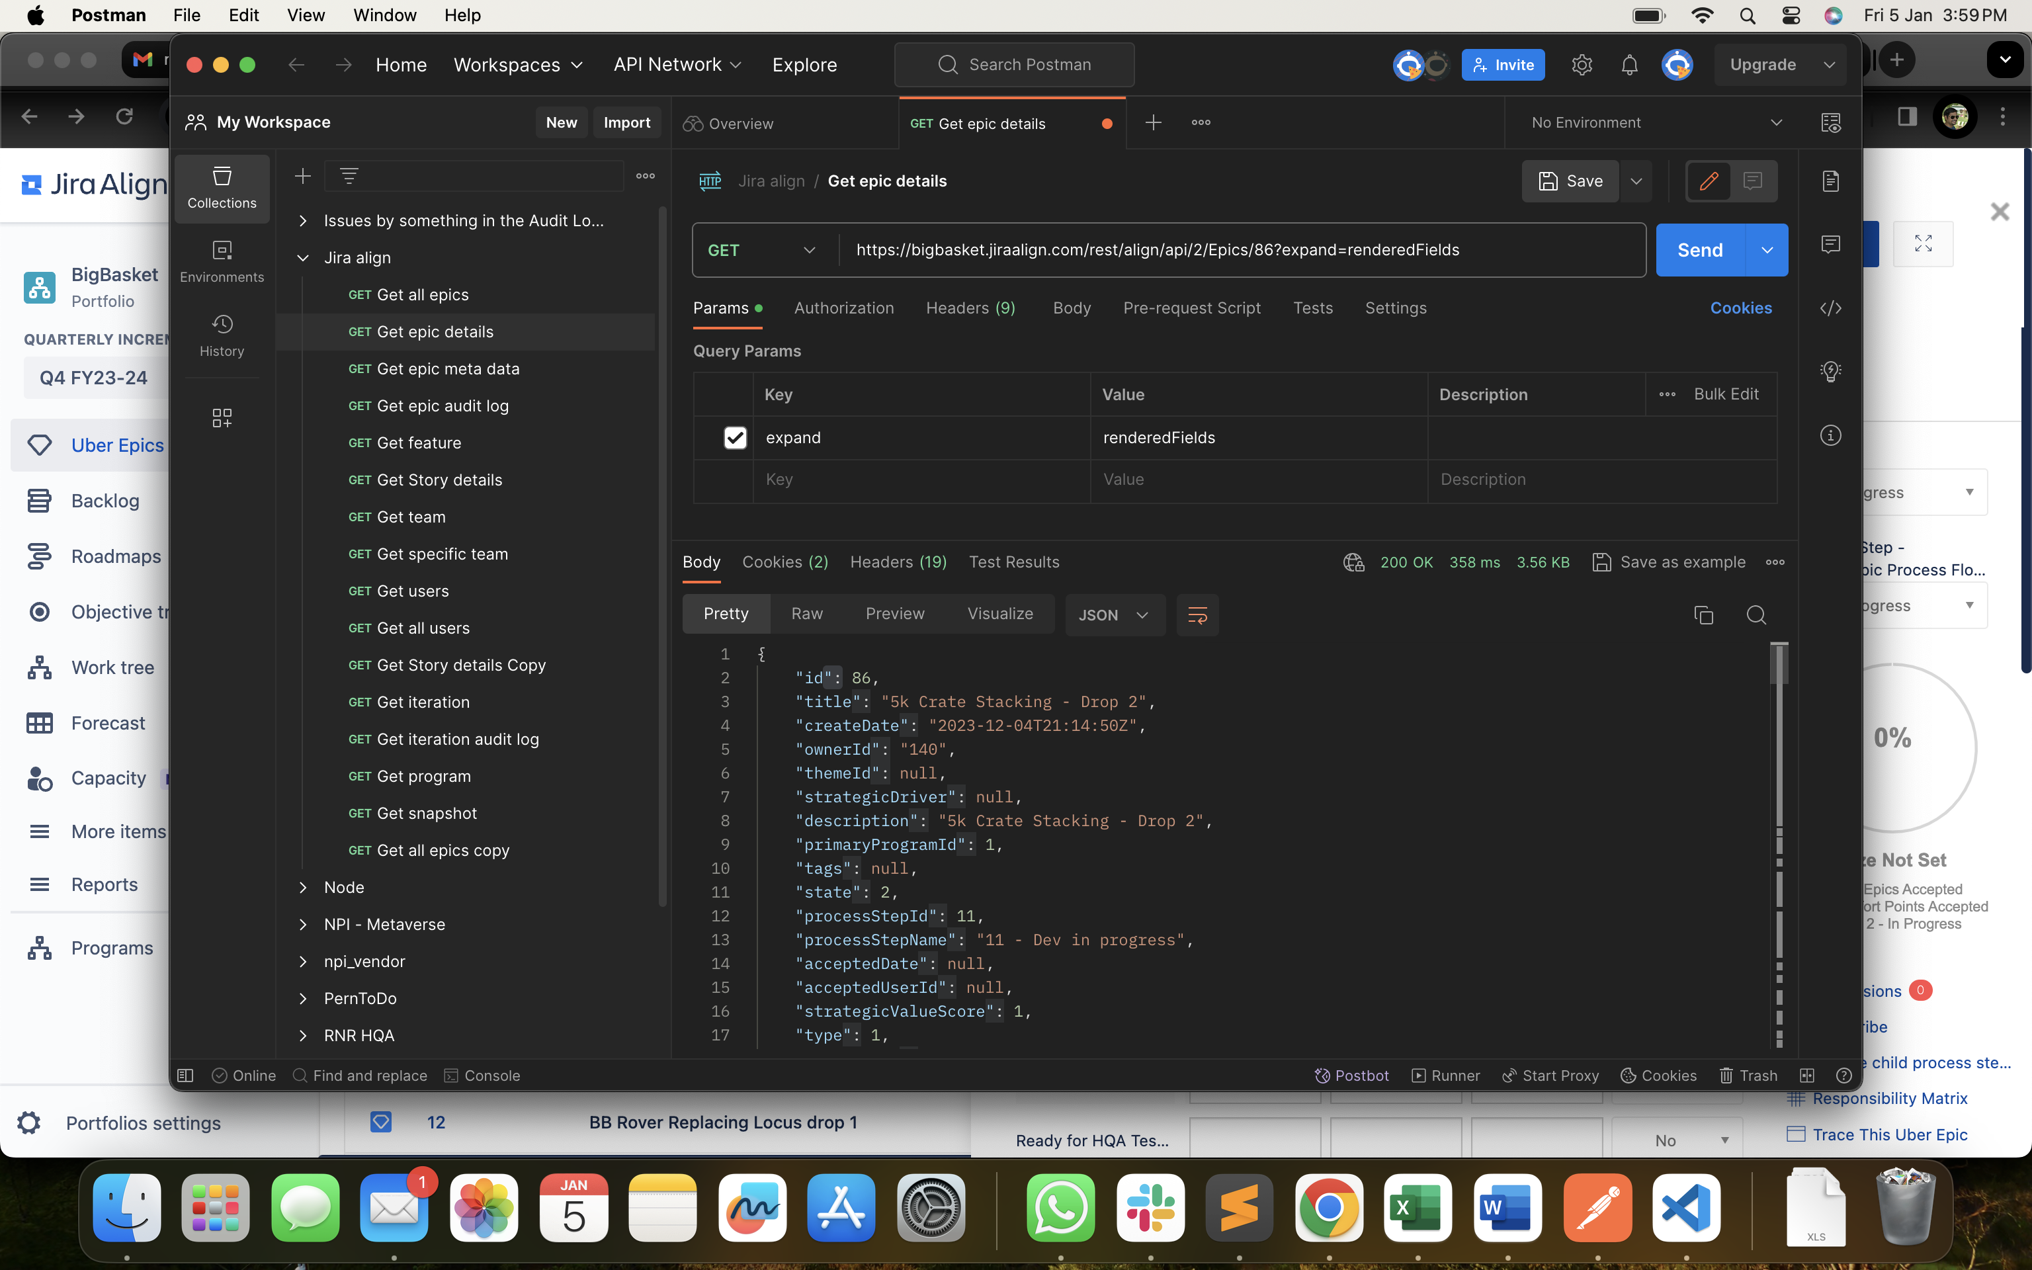Open notifications with the bell icon

tap(1629, 65)
